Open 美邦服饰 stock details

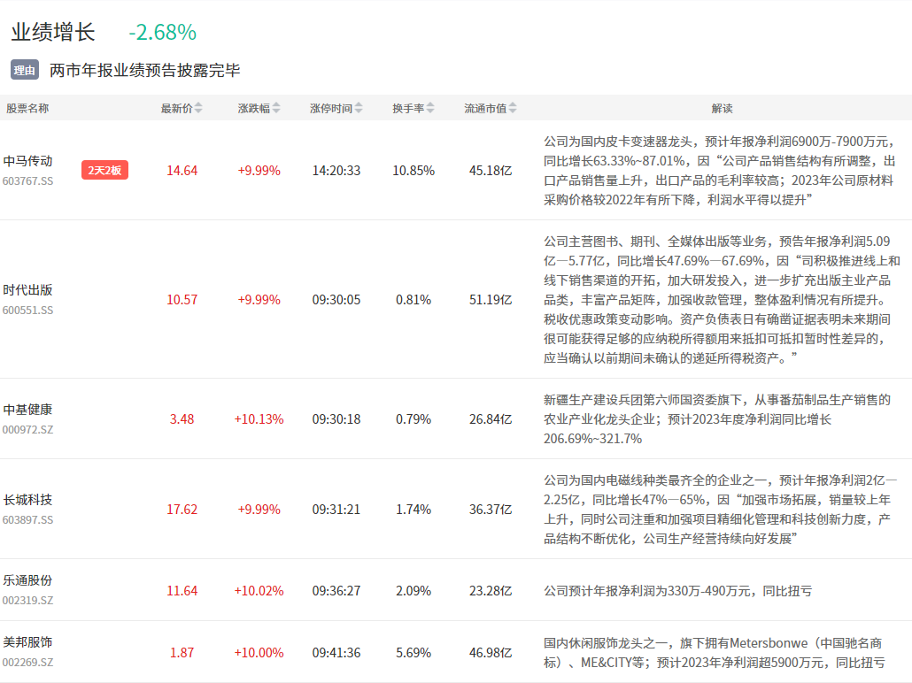pyautogui.click(x=27, y=642)
